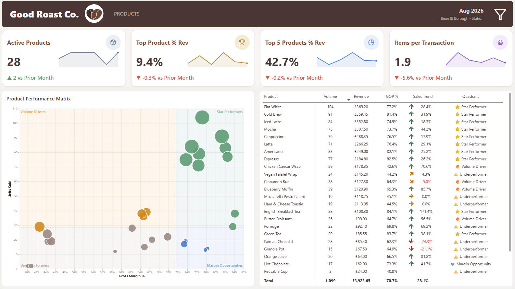Open the filter funnel icon
Image resolution: width=515 pixels, height=289 pixels.
point(500,14)
